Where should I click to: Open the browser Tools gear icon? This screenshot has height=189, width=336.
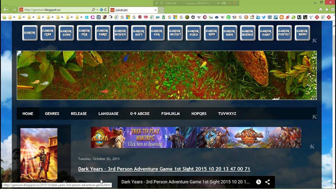333,9
